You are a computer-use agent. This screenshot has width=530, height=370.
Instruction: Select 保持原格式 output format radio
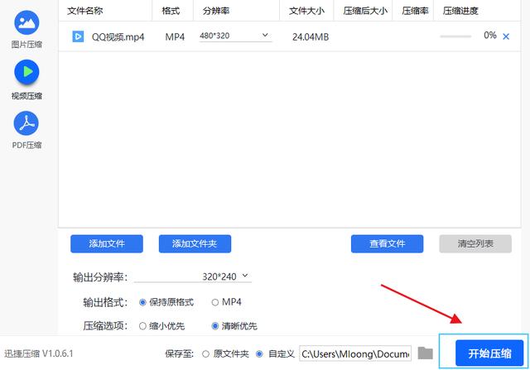[x=142, y=302]
